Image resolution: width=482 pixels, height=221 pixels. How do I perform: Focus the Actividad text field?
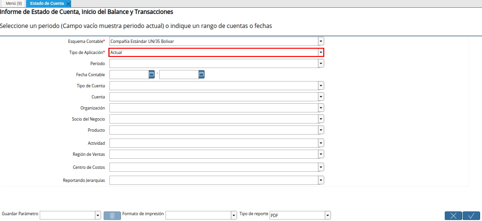tap(213, 143)
